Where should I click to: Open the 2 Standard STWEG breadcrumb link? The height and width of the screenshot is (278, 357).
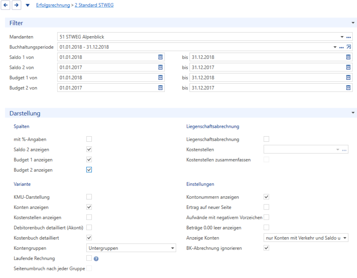click(94, 5)
